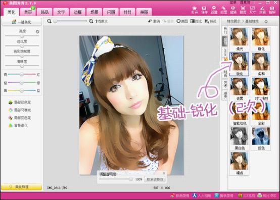Click the 清晰度 sharpness slider handle
Viewport: 280px width, 200px height.
pyautogui.click(x=22, y=66)
